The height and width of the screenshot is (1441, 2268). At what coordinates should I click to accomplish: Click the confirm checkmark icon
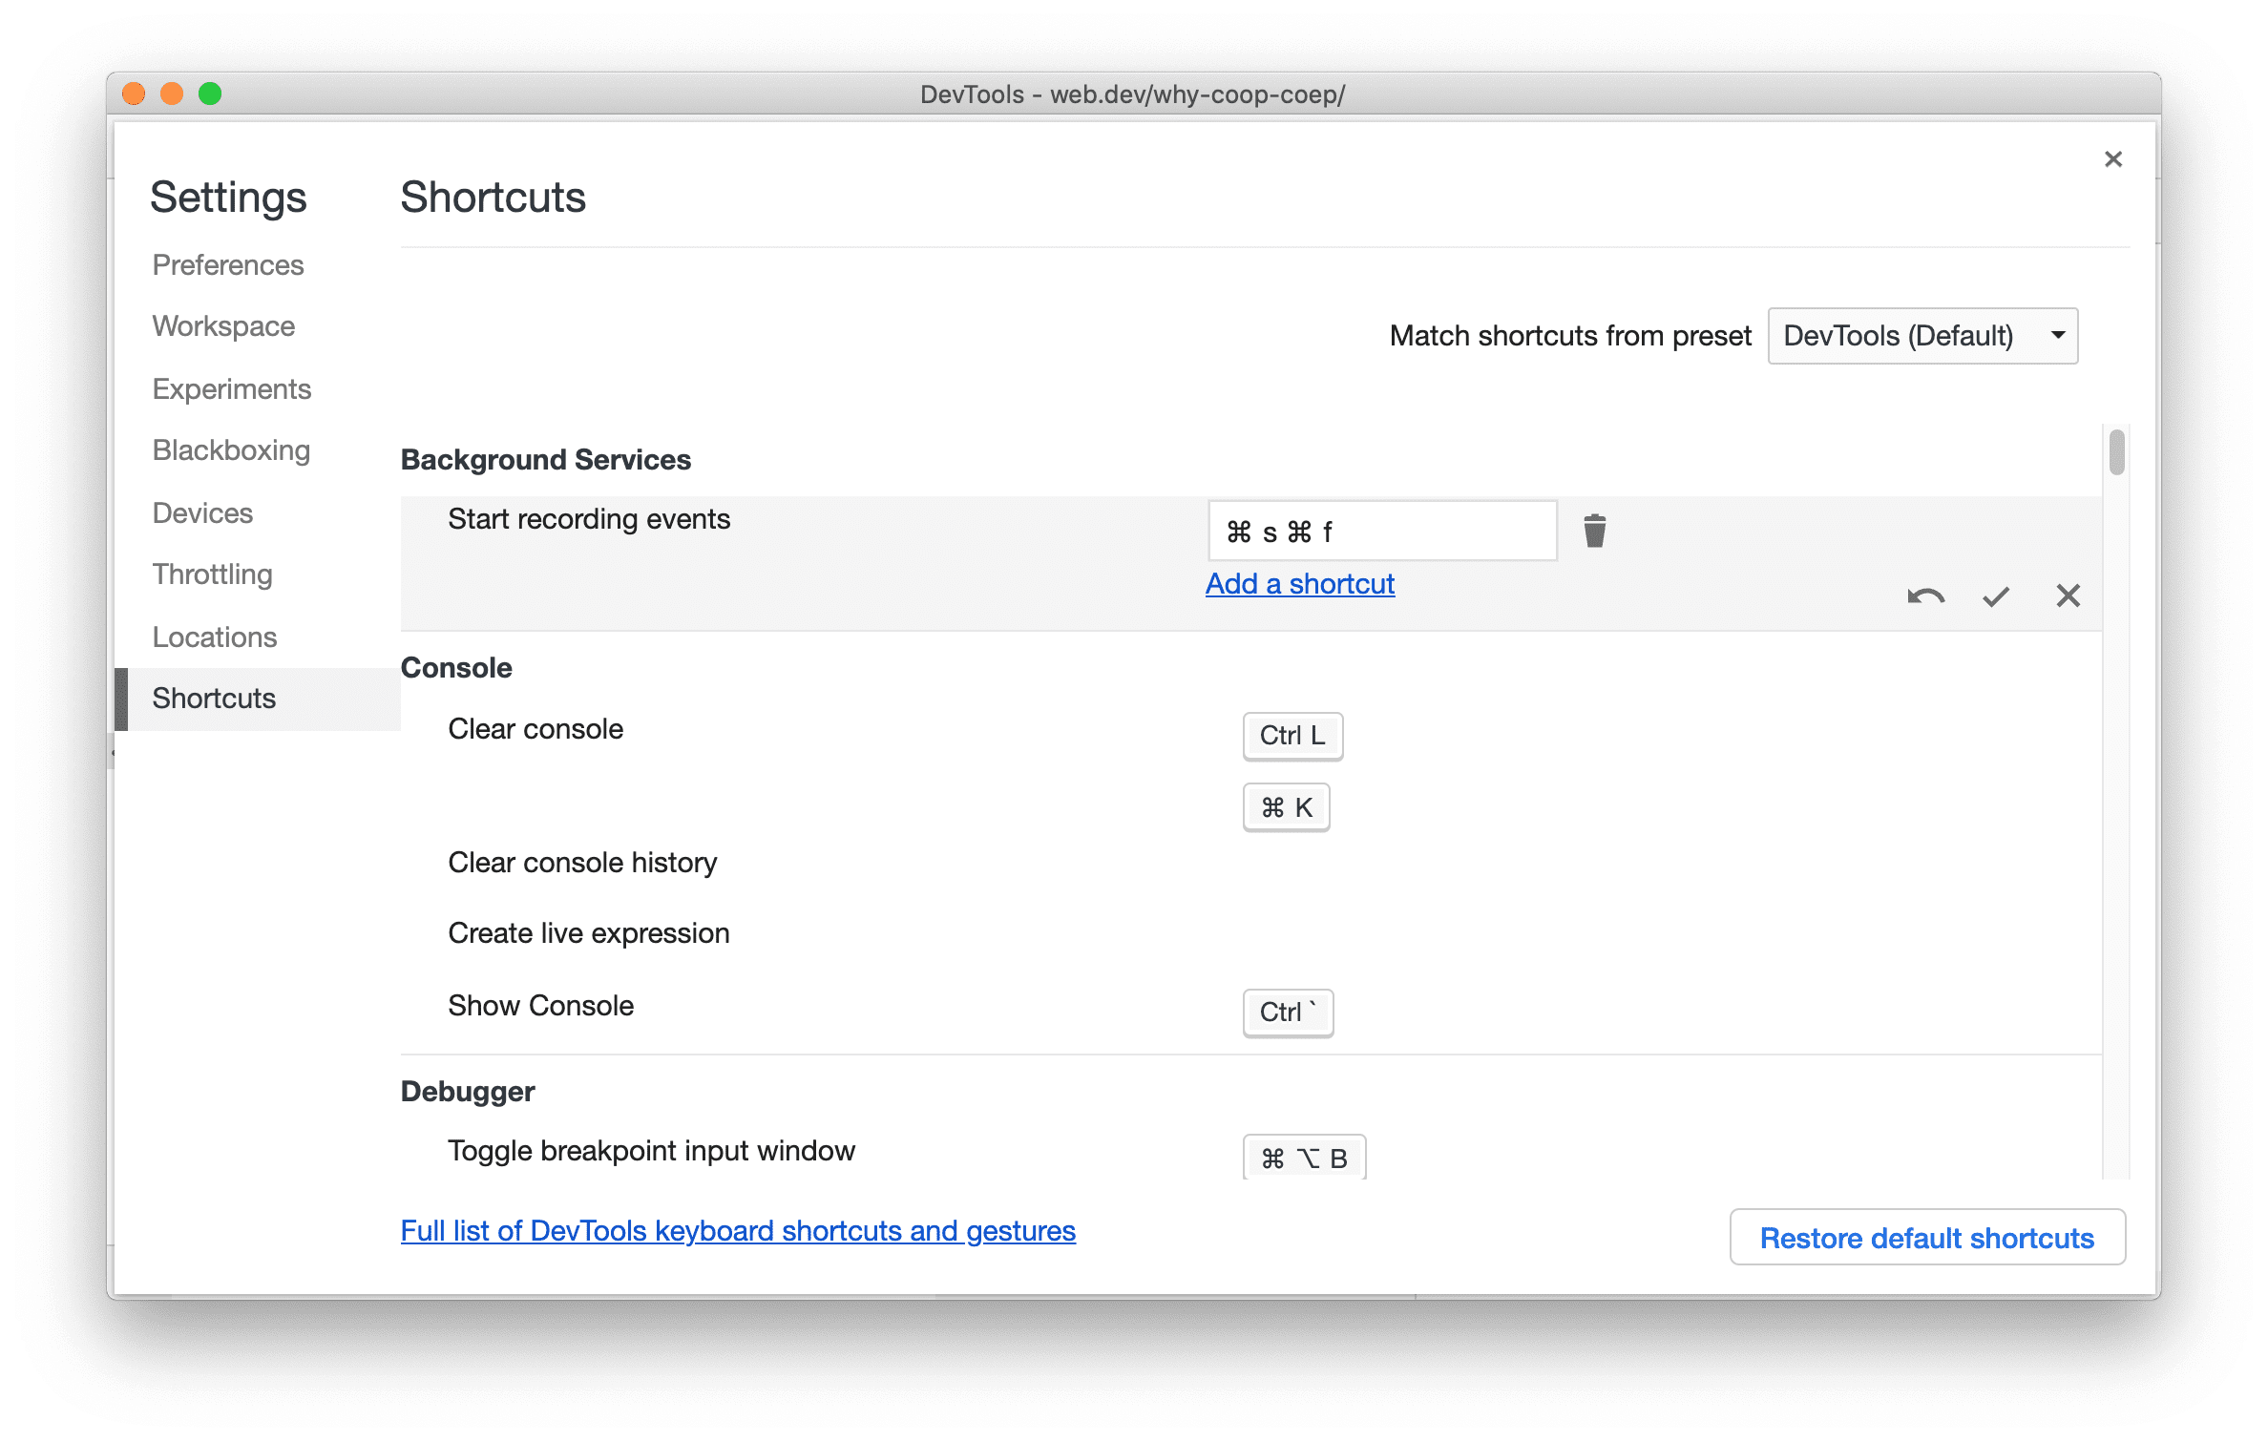tap(1992, 595)
